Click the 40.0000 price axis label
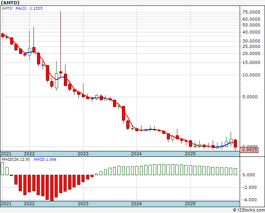The height and width of the screenshot is (213, 265). coord(251,32)
